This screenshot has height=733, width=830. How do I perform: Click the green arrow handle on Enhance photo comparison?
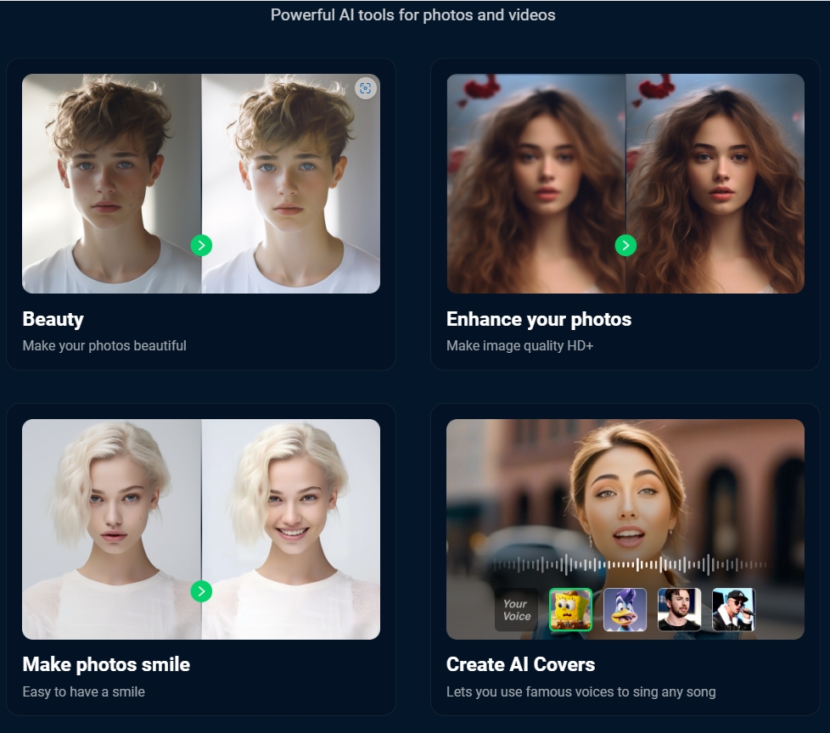point(625,245)
